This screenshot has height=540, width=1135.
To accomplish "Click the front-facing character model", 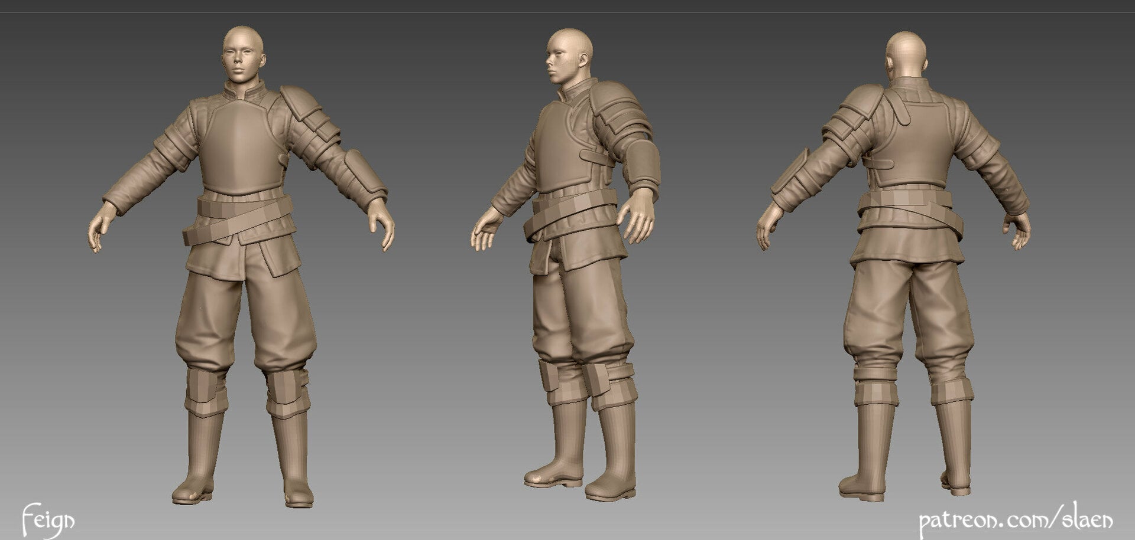I will coord(242,266).
